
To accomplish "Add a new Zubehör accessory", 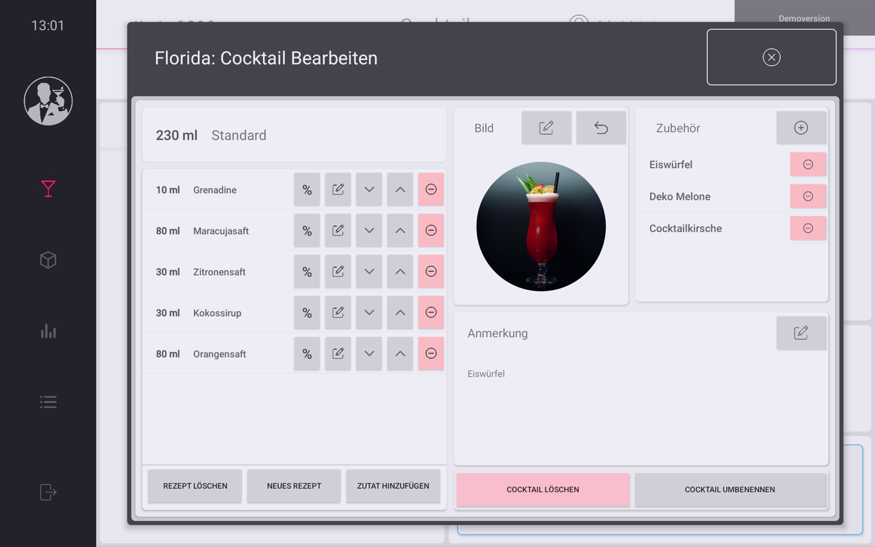I will tap(801, 128).
